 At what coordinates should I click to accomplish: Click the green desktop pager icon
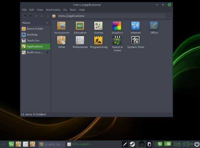[x=168, y=144]
